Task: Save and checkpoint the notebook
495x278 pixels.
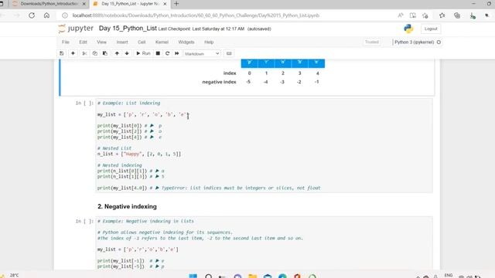Action: (62, 53)
